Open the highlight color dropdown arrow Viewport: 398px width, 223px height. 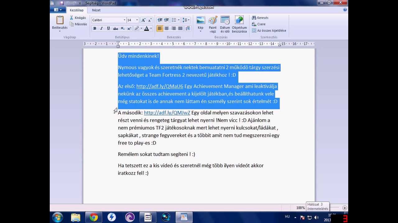[x=141, y=28]
